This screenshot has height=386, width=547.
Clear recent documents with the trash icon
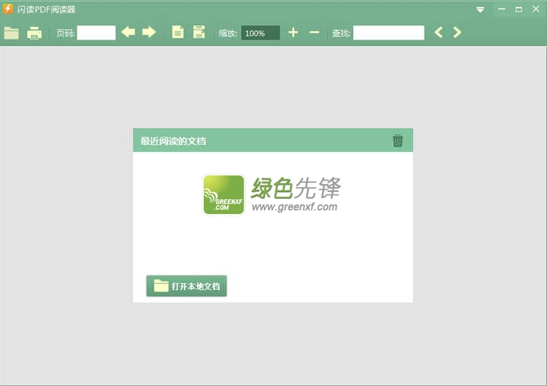pos(398,141)
